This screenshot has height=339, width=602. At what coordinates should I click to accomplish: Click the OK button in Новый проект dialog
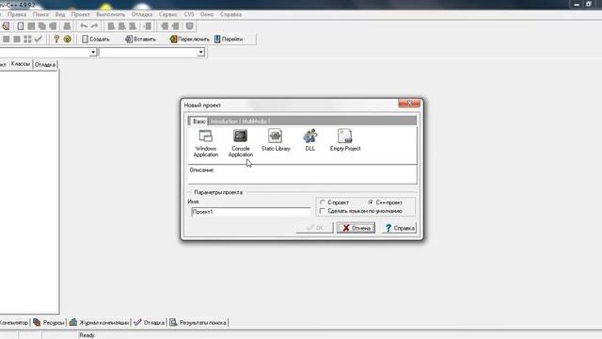314,228
